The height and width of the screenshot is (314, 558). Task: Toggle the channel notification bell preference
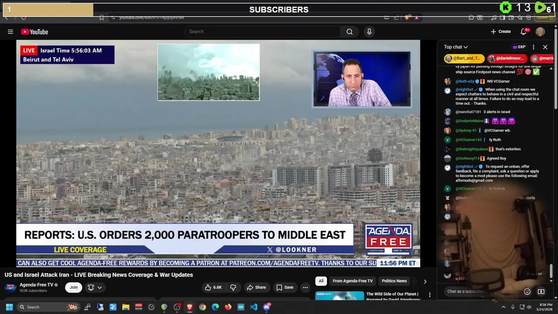tap(95, 287)
